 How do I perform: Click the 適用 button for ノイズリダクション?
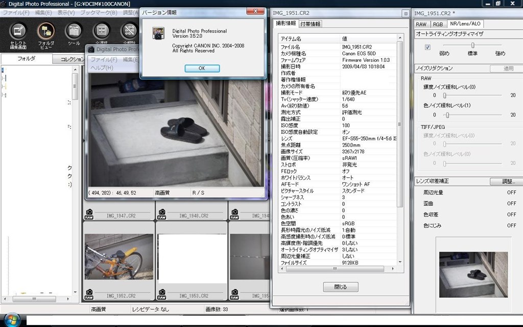click(508, 68)
